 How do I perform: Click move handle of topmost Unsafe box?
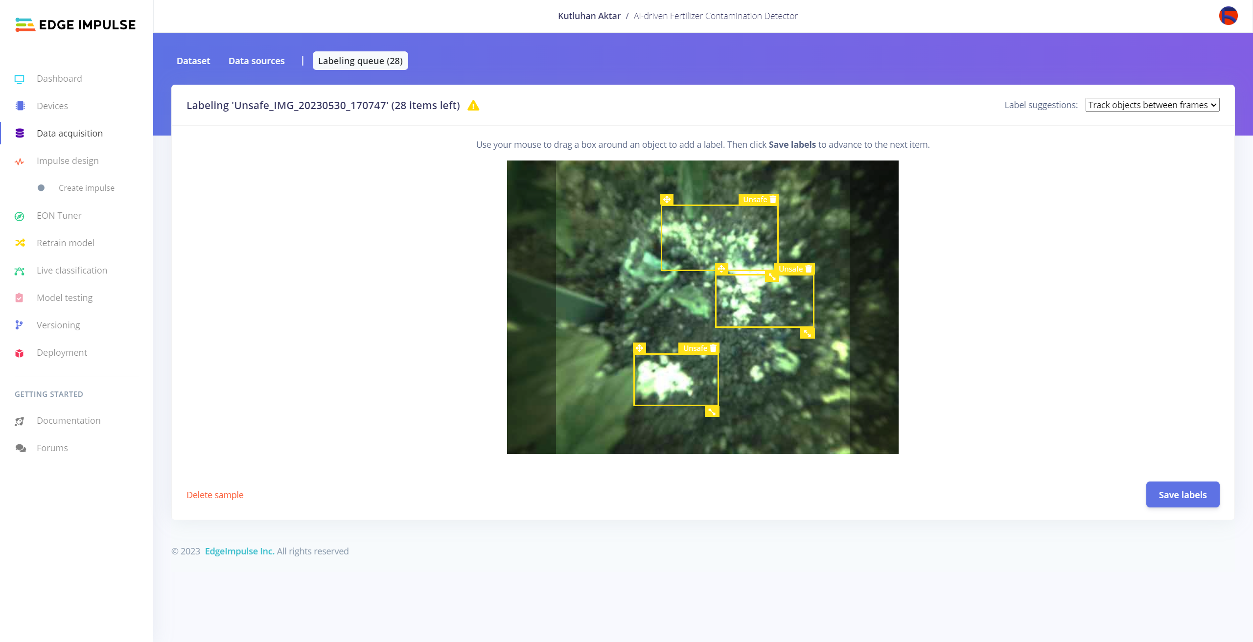(667, 200)
